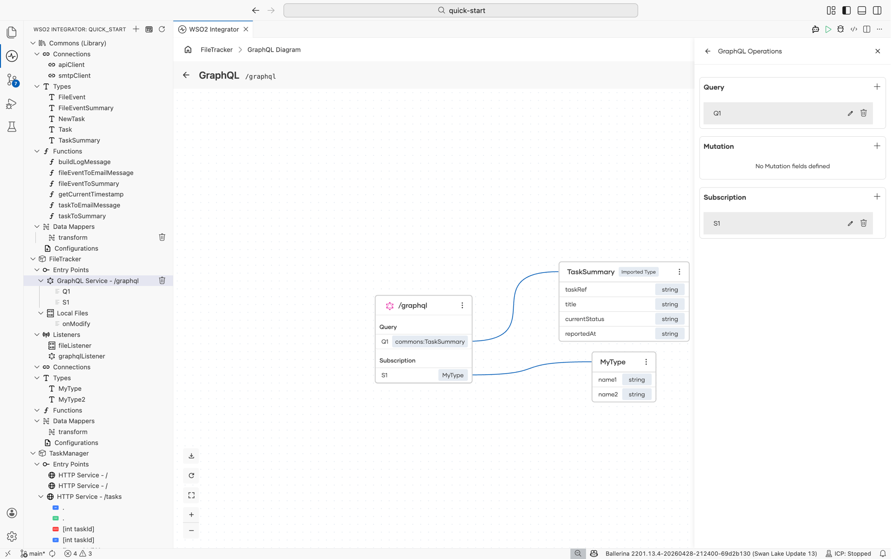891x559 pixels.
Task: Edit the Q1 query operation
Action: point(850,113)
